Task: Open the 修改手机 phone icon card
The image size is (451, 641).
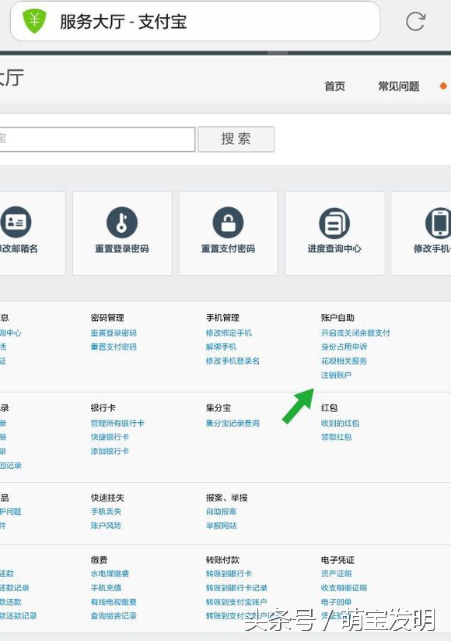Action: [x=421, y=233]
